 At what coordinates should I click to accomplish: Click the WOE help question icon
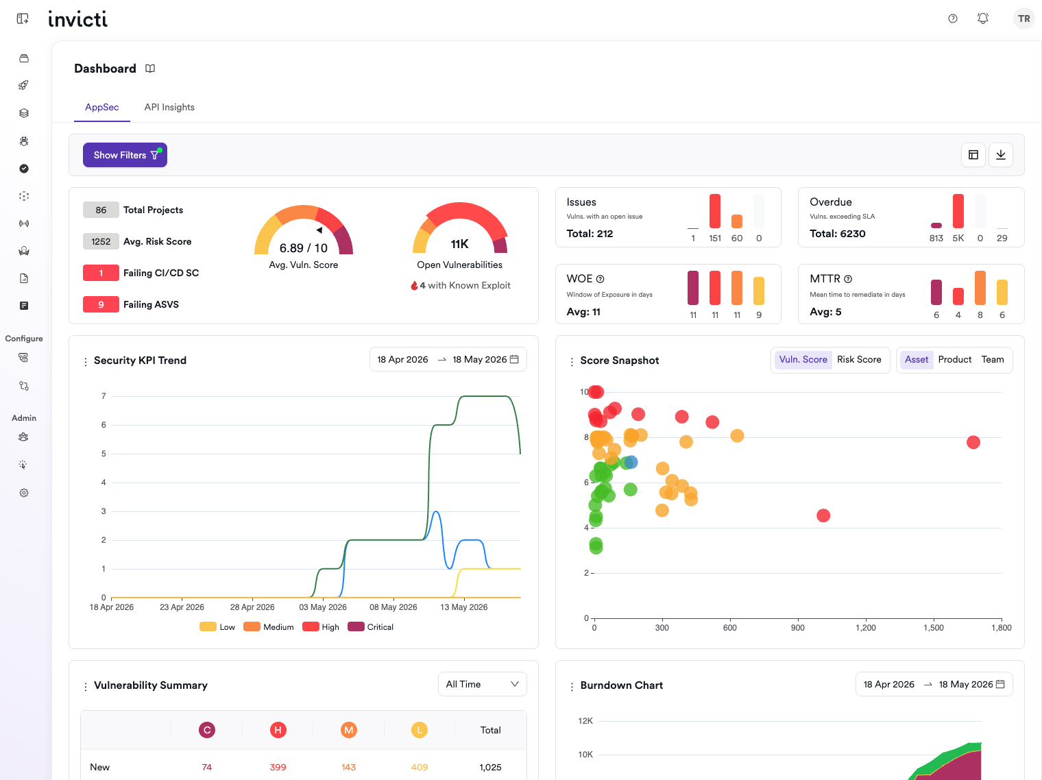[x=601, y=279]
